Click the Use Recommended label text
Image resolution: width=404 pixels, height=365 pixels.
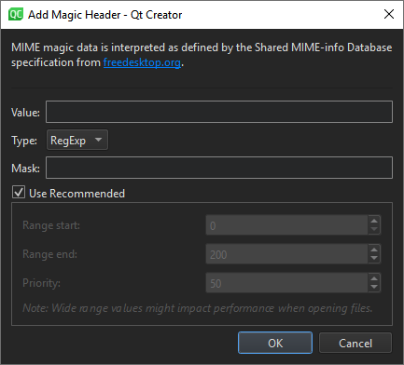click(x=77, y=194)
